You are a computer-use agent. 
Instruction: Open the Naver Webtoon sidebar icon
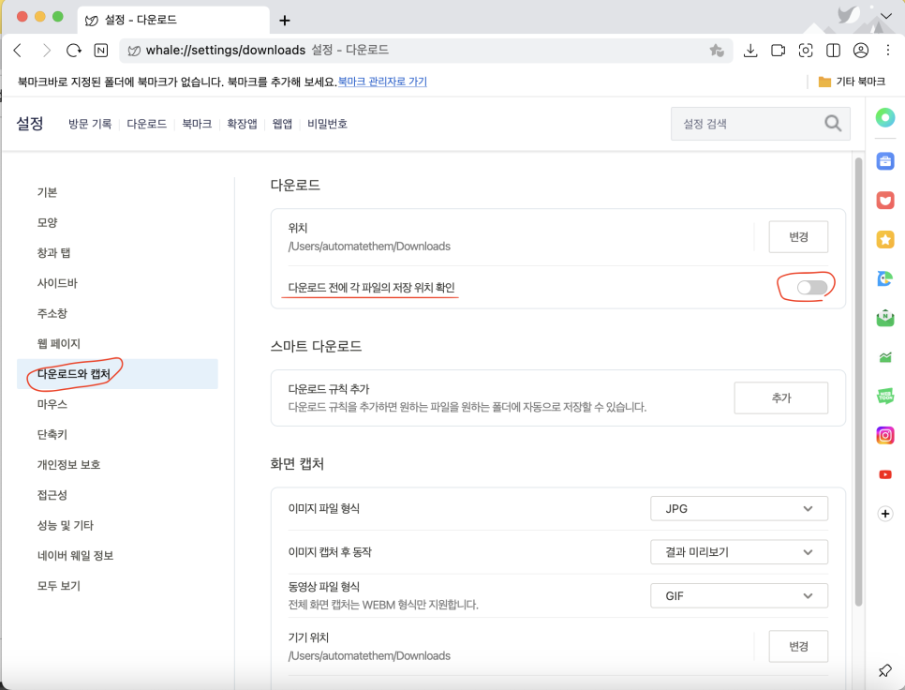point(884,397)
